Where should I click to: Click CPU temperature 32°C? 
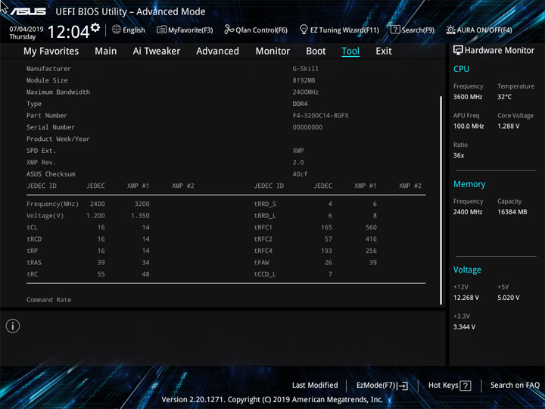click(x=504, y=97)
